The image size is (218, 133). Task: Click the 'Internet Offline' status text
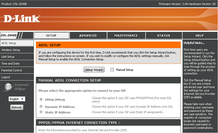21,87
